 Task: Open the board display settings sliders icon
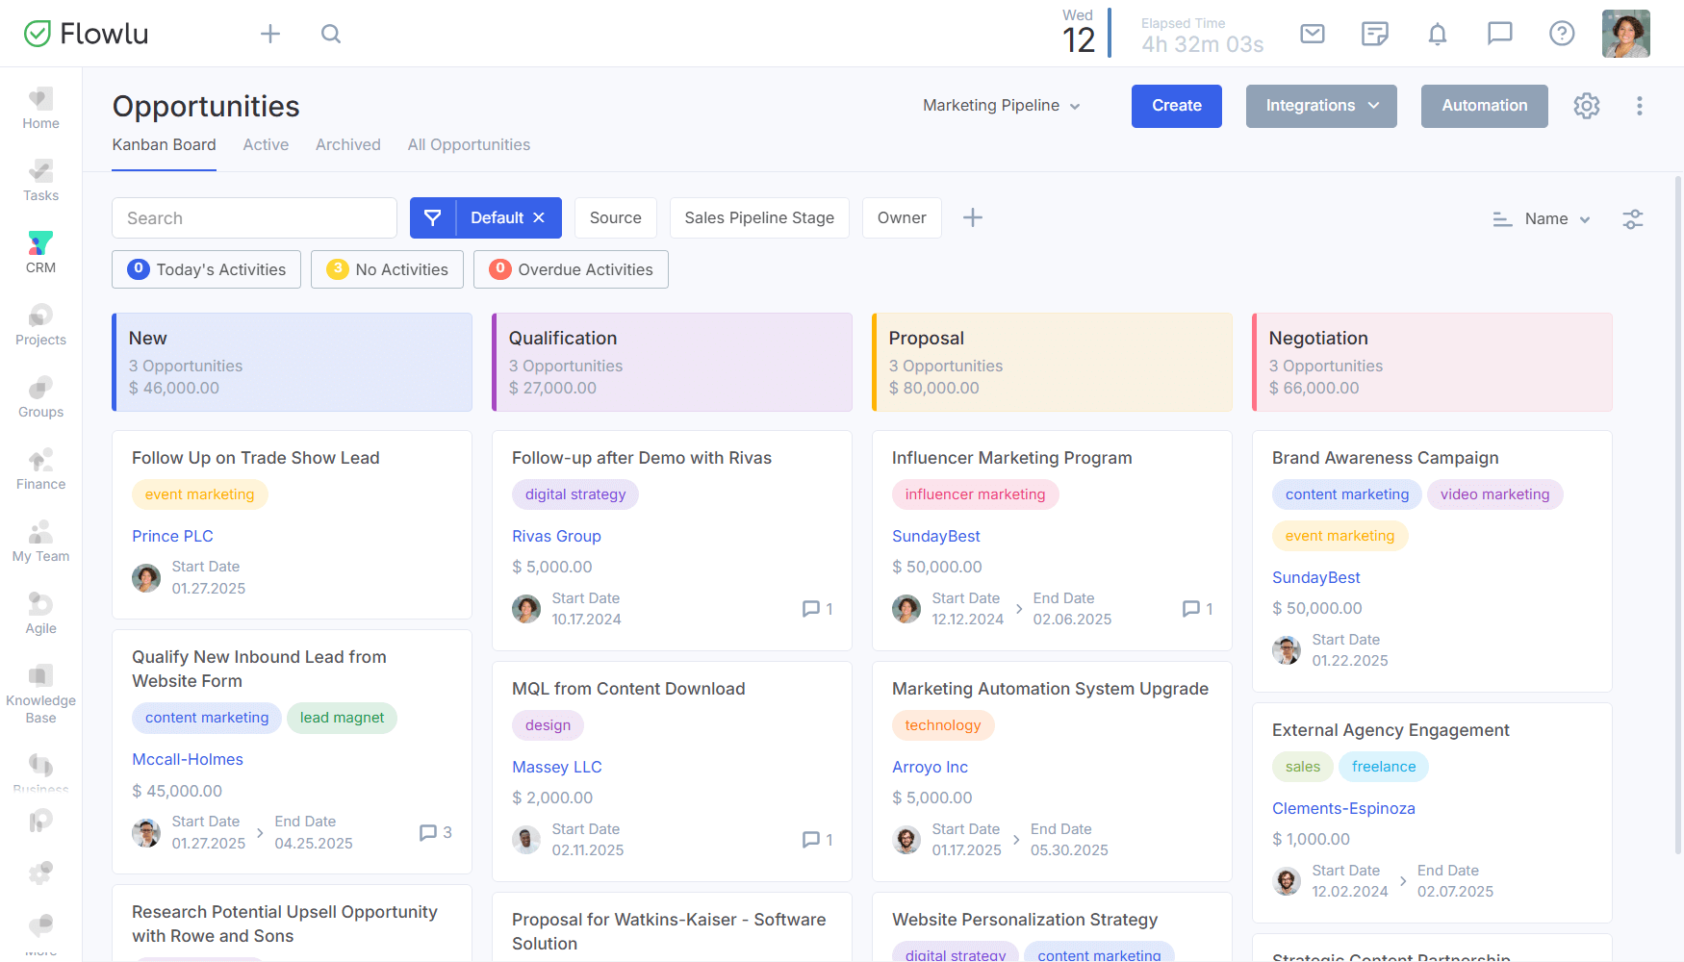pyautogui.click(x=1633, y=219)
